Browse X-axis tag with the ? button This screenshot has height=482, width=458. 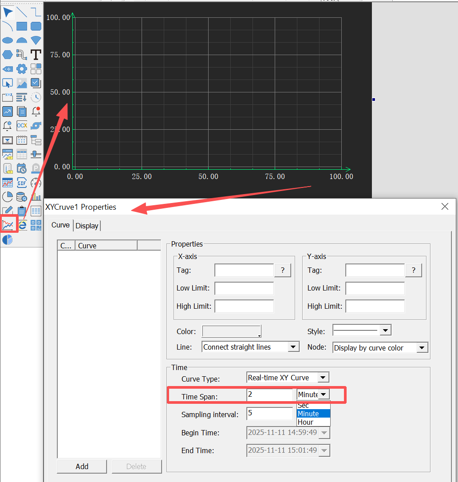[x=283, y=270]
